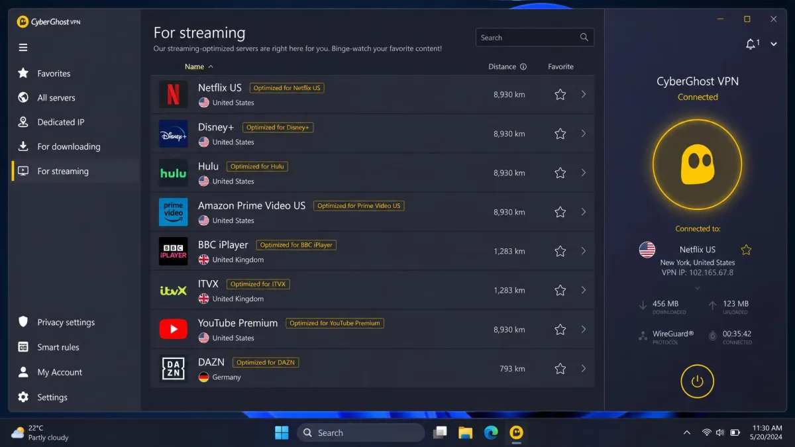Viewport: 795px width, 447px height.
Task: Expand the DAZN row chevron
Action: [584, 368]
